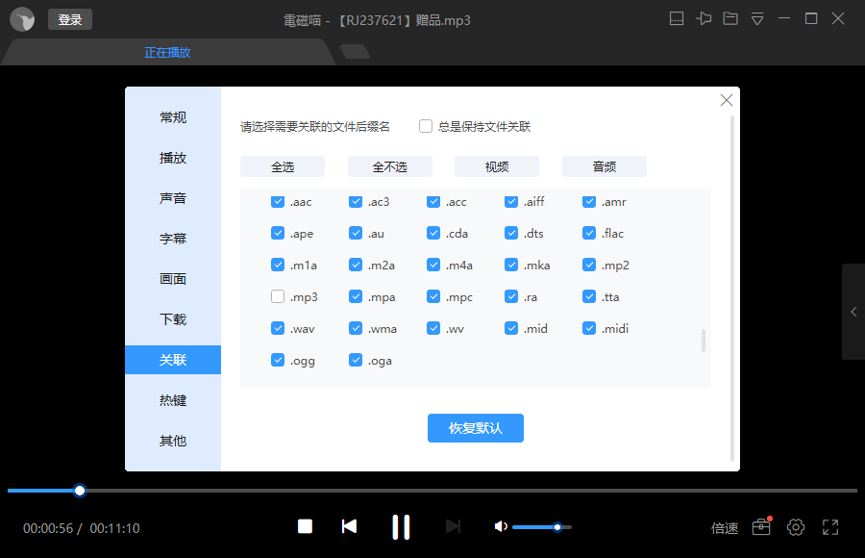
Task: Uncheck the .flac file association
Action: 589,234
